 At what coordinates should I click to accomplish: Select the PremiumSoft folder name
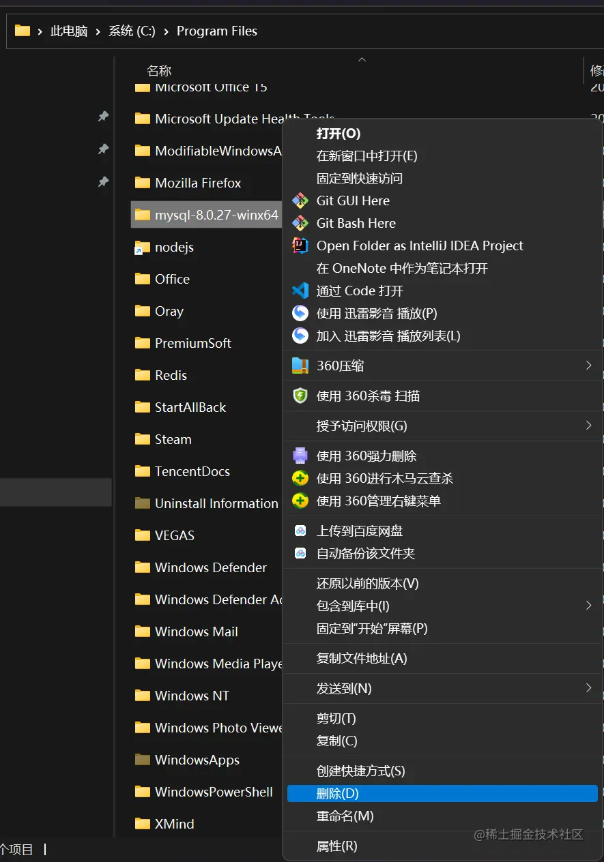193,343
